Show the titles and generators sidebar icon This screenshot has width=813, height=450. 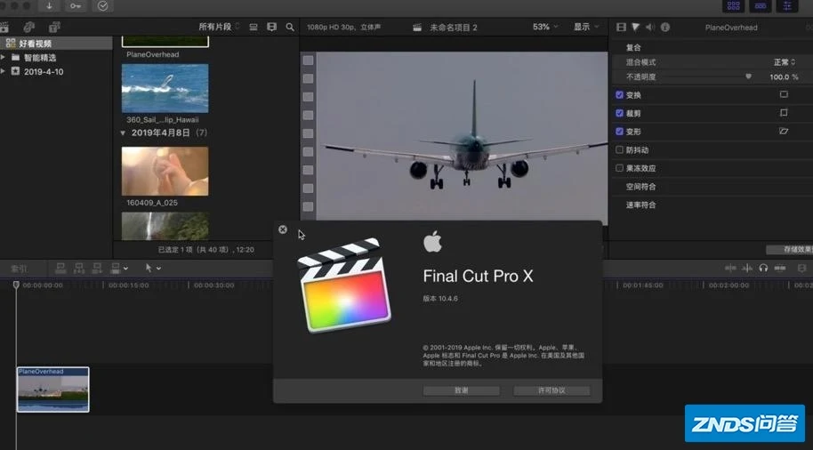coord(54,27)
